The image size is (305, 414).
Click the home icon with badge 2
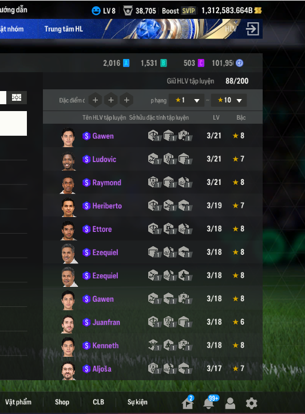click(188, 403)
